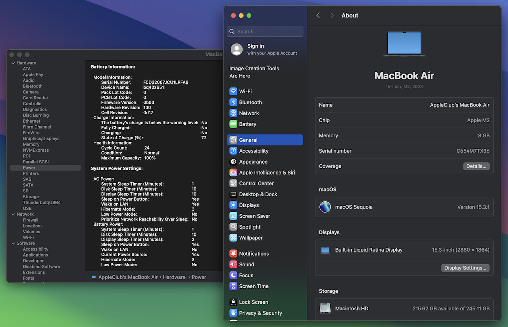Open the Desktop & Dock icon
This screenshot has width=508, height=327.
tap(233, 194)
